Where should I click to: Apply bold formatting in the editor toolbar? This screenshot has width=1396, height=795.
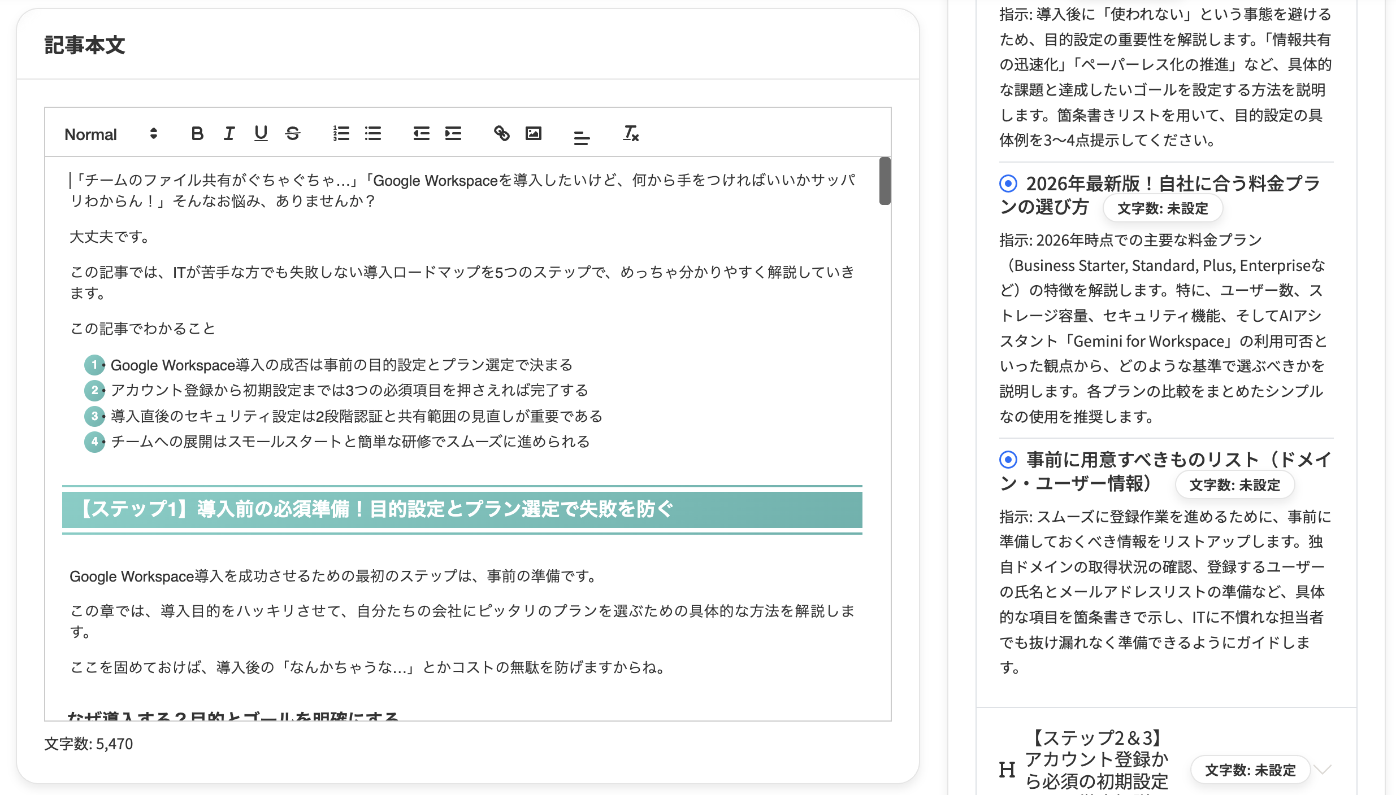pyautogui.click(x=197, y=134)
